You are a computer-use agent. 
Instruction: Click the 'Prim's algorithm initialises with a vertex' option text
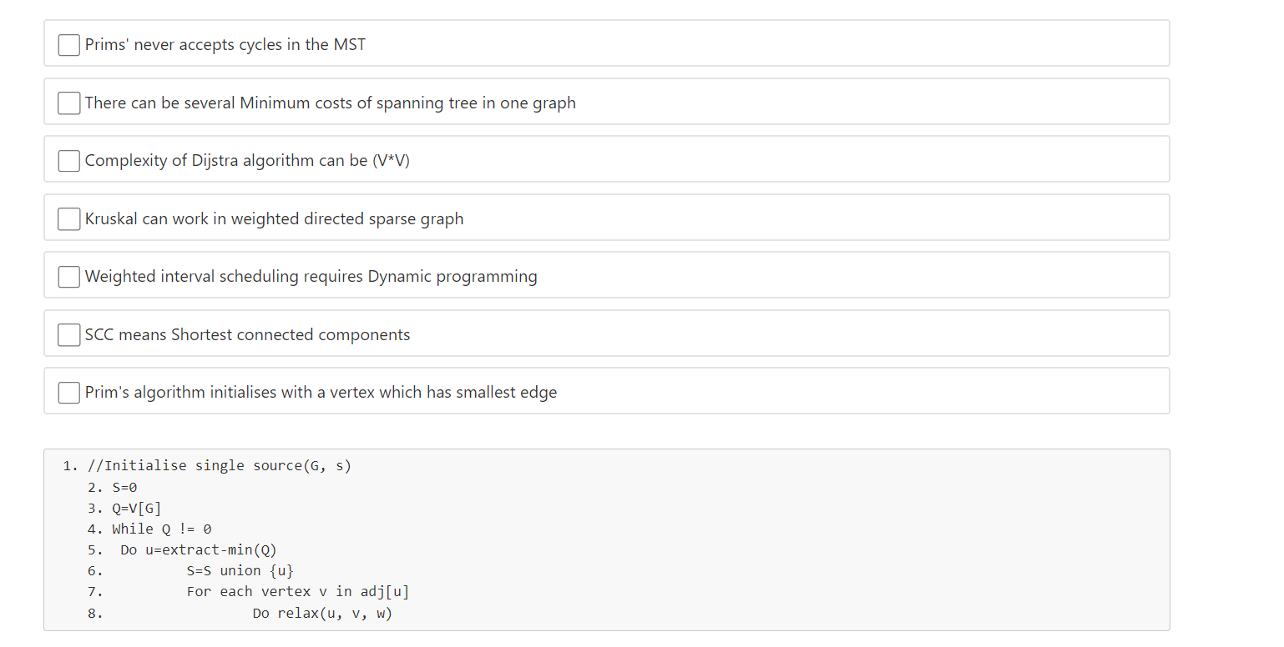pyautogui.click(x=321, y=393)
